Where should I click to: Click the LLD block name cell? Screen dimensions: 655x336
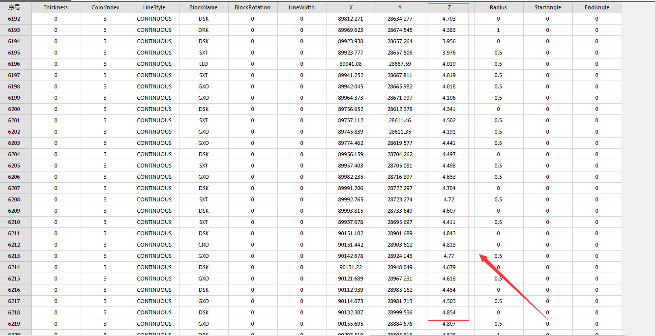(x=203, y=64)
